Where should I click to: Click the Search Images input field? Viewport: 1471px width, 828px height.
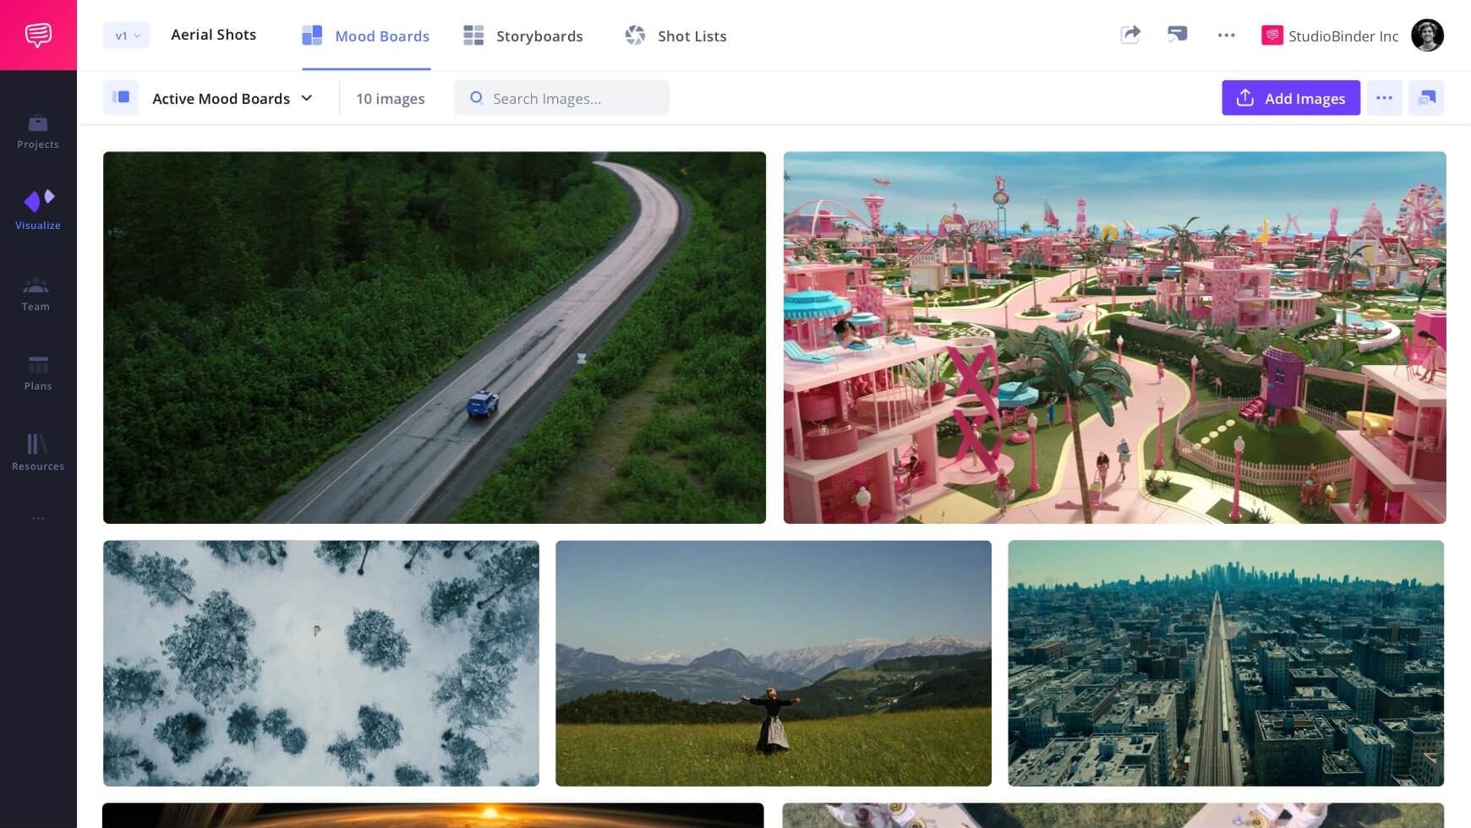561,98
